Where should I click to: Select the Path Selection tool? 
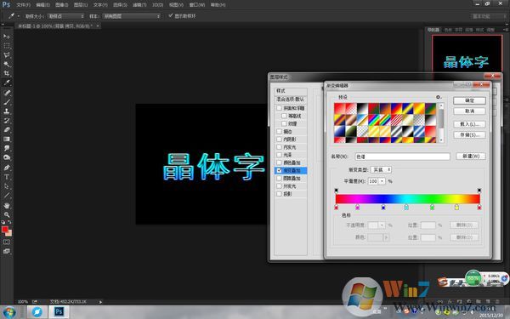[7, 186]
